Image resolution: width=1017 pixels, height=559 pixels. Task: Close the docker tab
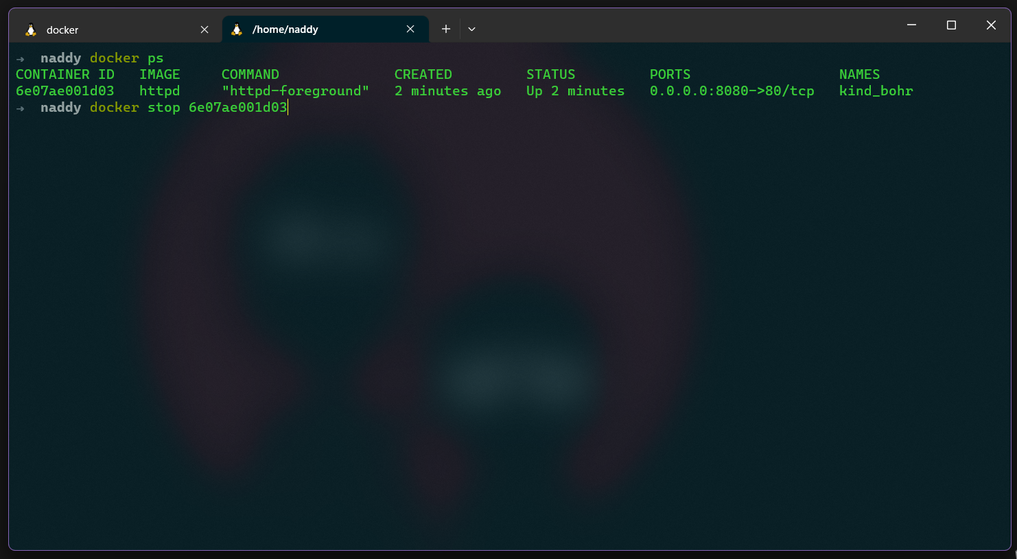tap(204, 29)
